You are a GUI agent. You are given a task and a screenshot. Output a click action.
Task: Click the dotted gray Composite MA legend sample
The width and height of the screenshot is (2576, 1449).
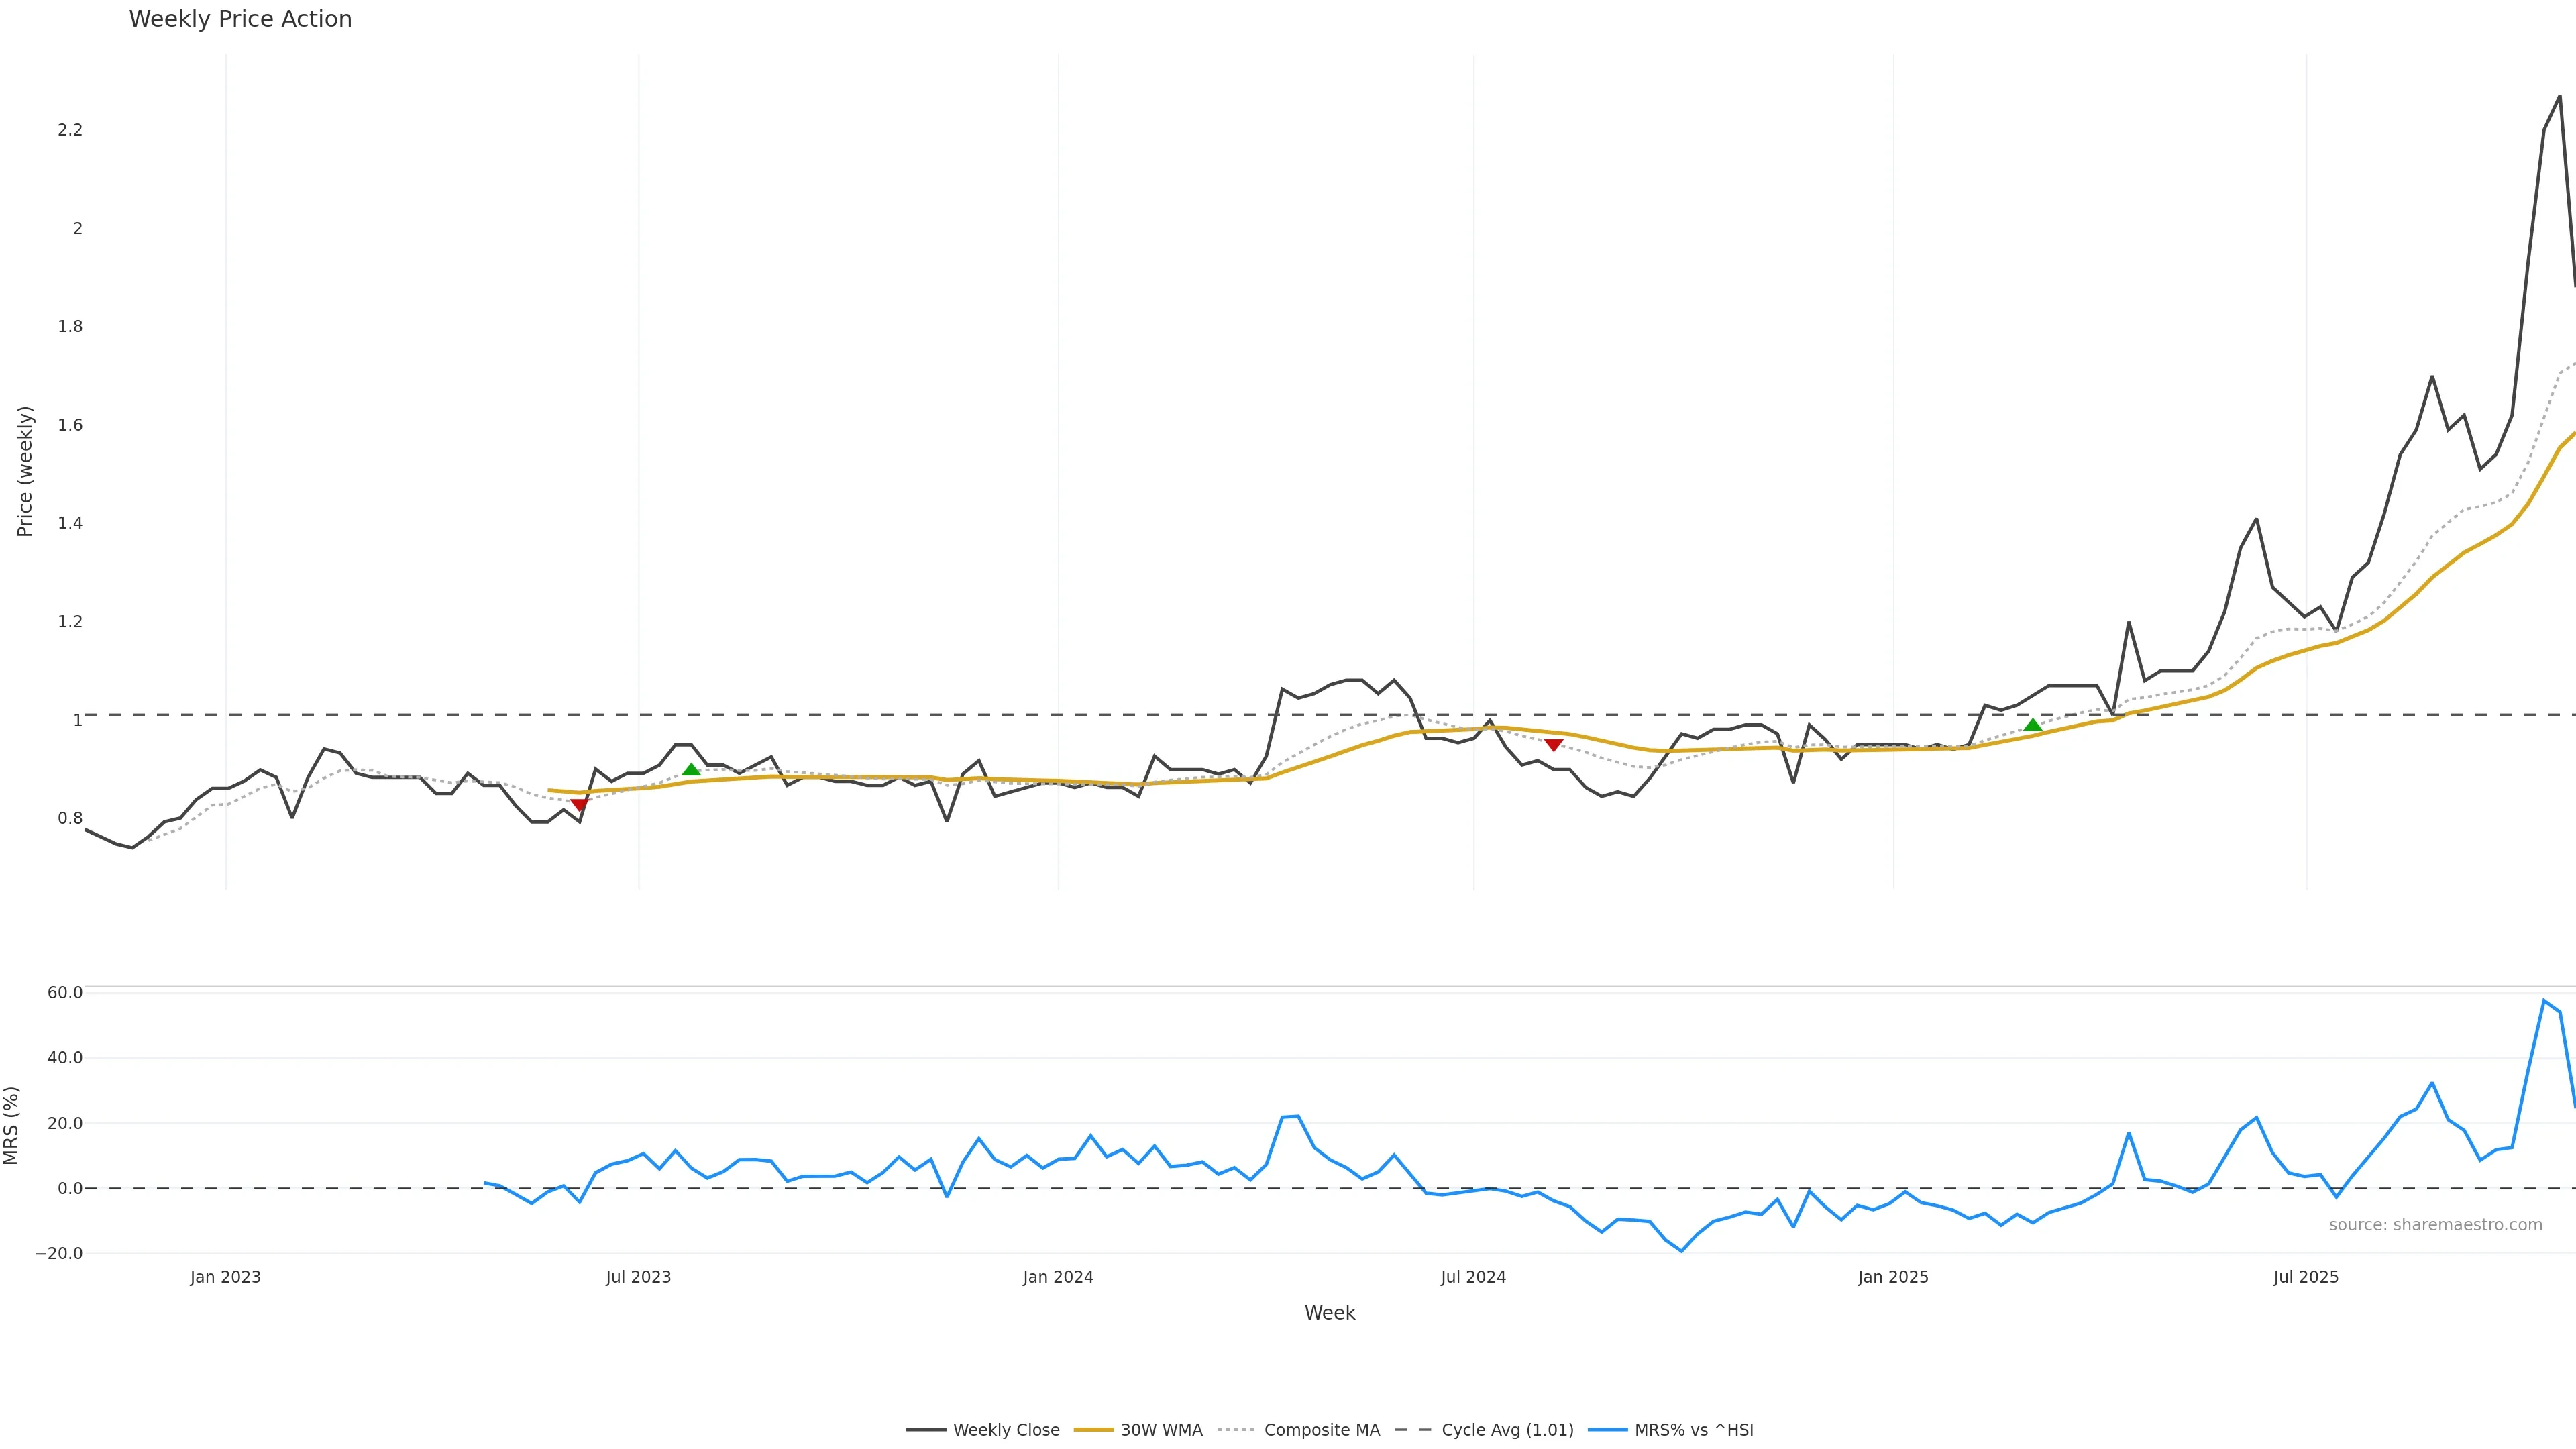tap(1237, 1430)
